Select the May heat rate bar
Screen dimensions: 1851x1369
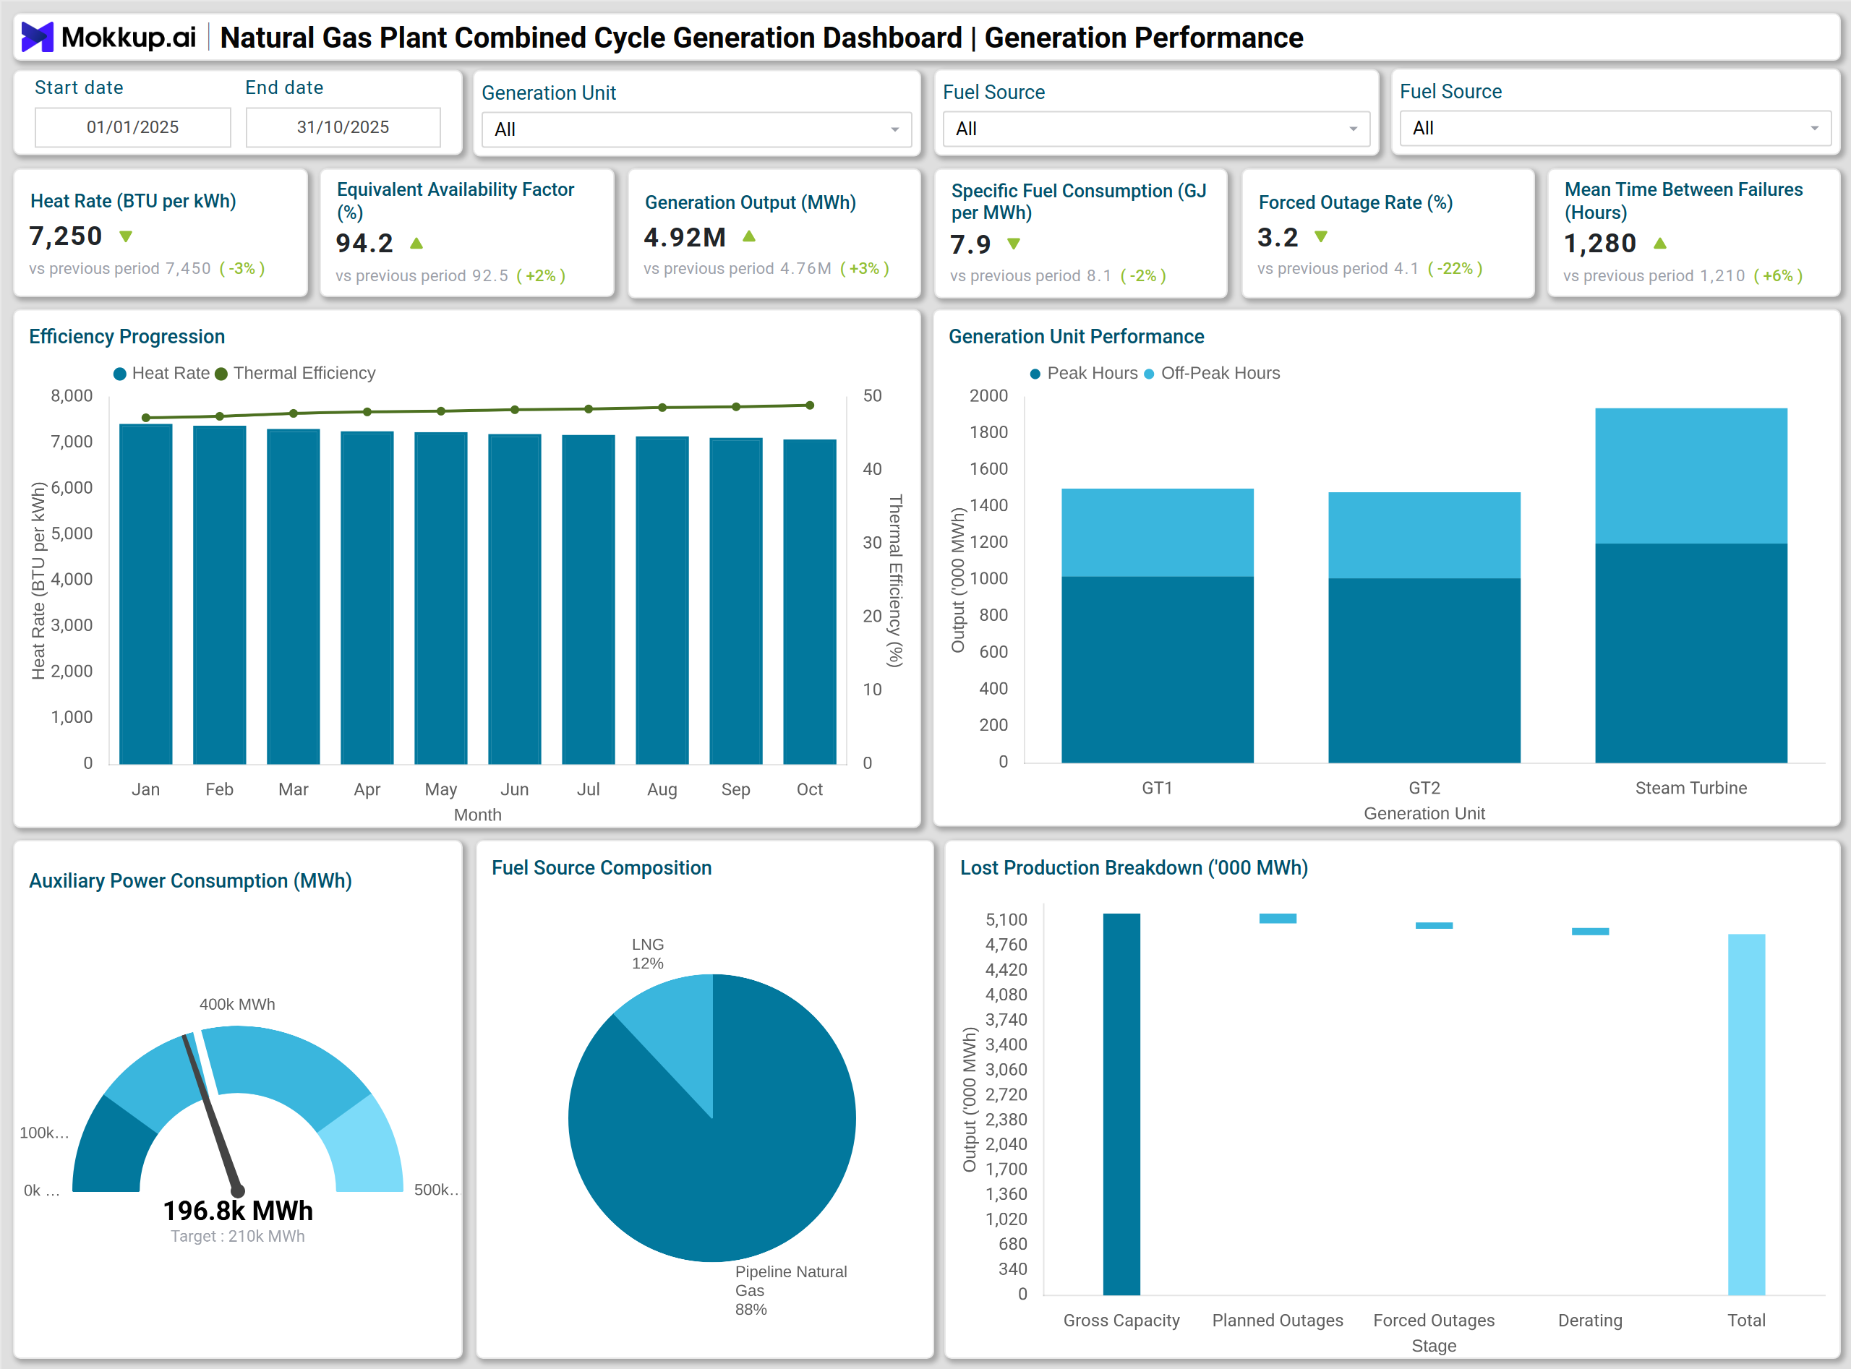[441, 598]
